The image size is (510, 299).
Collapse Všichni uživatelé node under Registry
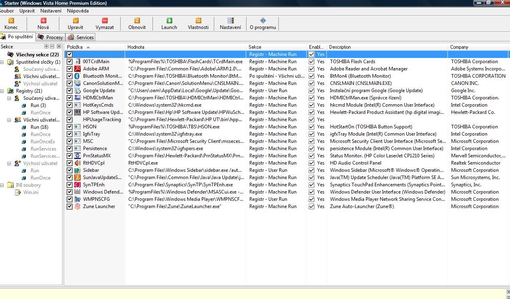(x=9, y=120)
